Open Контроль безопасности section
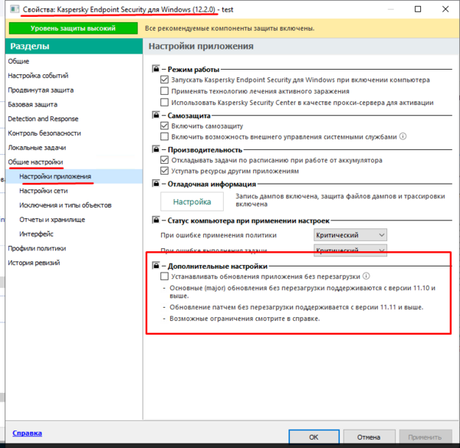The height and width of the screenshot is (448, 460). [44, 133]
